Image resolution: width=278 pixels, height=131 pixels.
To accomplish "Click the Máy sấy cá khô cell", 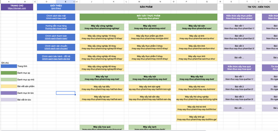I will (x=197, y=37).
